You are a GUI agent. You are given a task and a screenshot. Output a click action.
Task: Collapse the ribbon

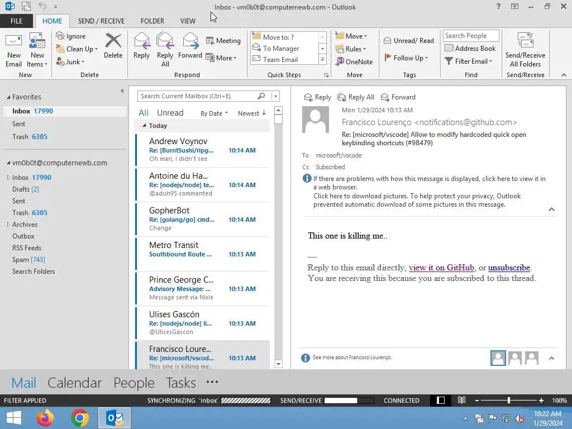564,75
